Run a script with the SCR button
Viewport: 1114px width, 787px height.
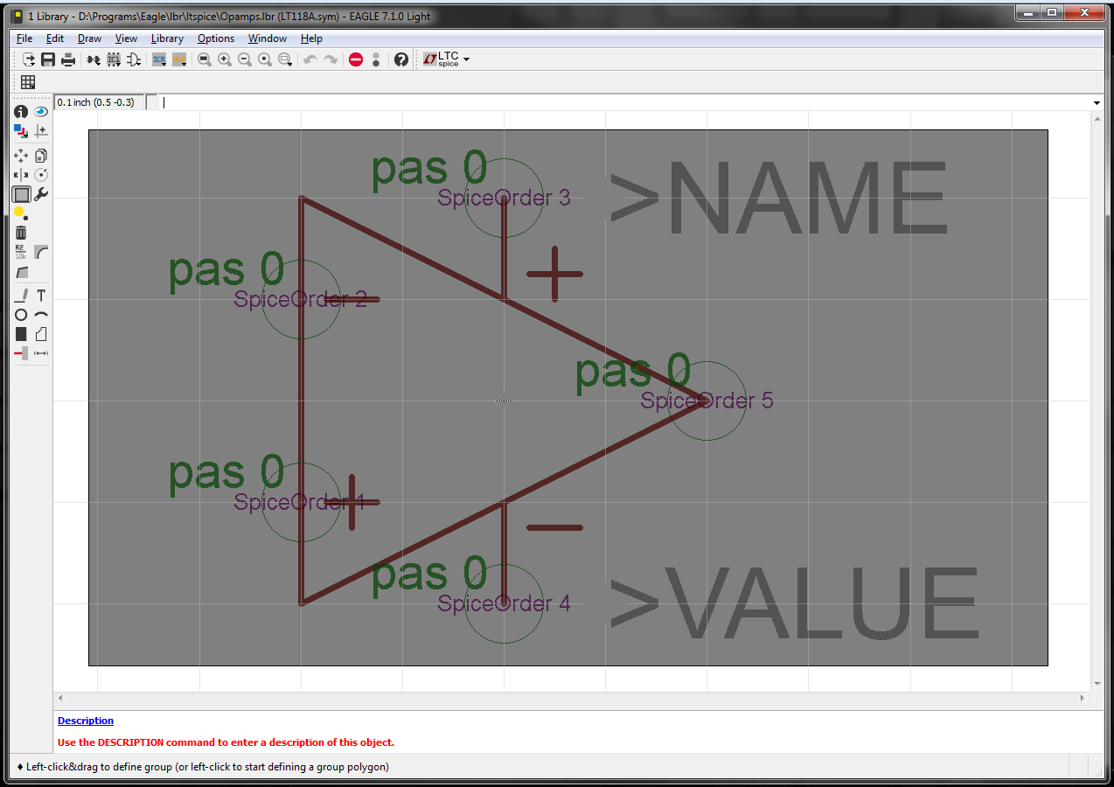tap(159, 59)
